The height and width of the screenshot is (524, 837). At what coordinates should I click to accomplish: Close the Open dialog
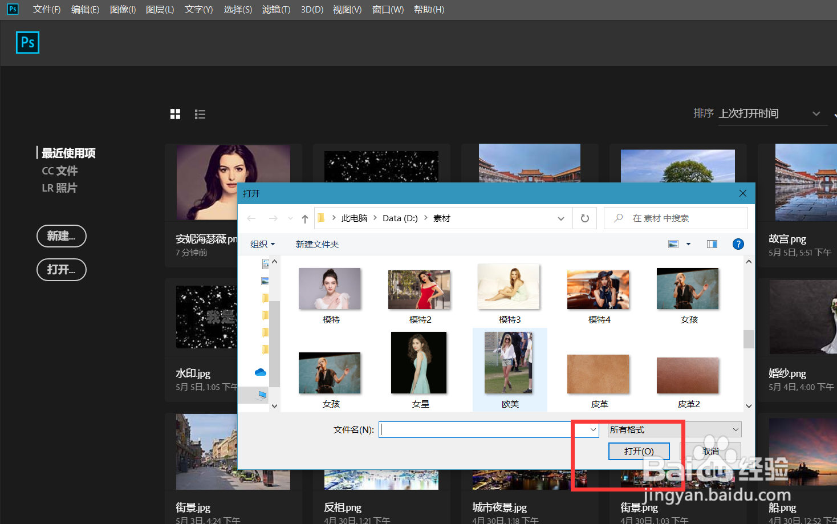[x=743, y=193]
